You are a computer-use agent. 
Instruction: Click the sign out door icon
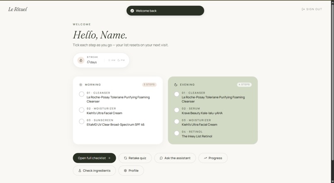click(303, 9)
